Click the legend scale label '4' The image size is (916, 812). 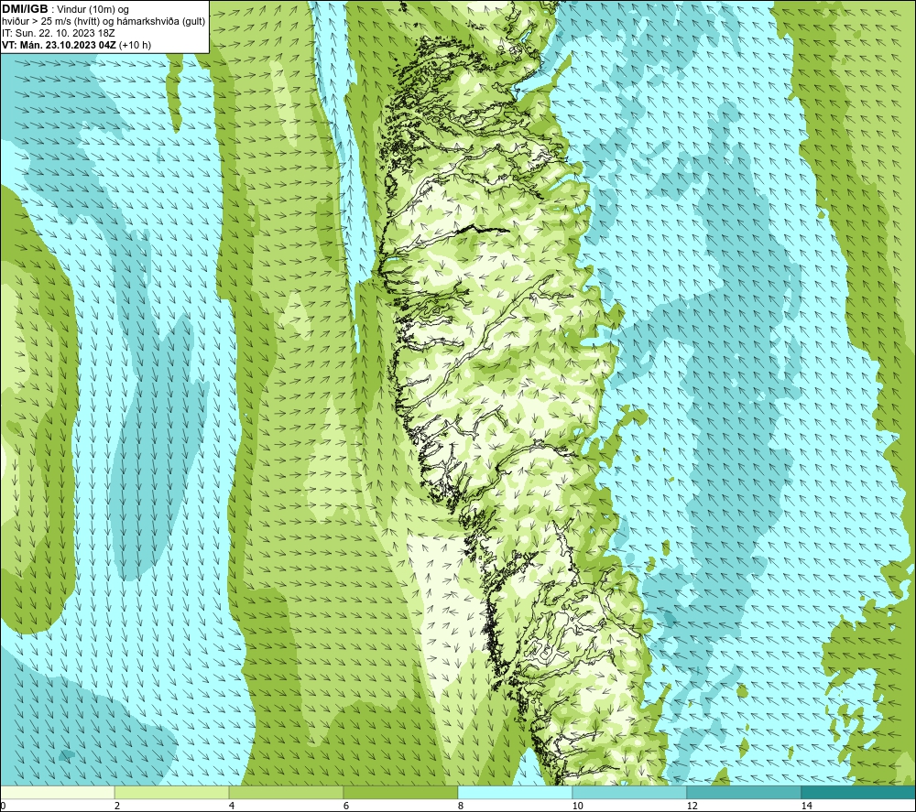pos(232,806)
